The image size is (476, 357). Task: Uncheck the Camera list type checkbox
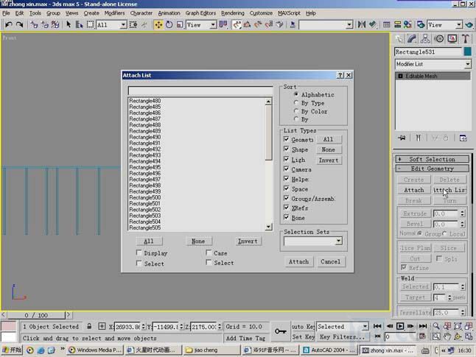click(286, 169)
